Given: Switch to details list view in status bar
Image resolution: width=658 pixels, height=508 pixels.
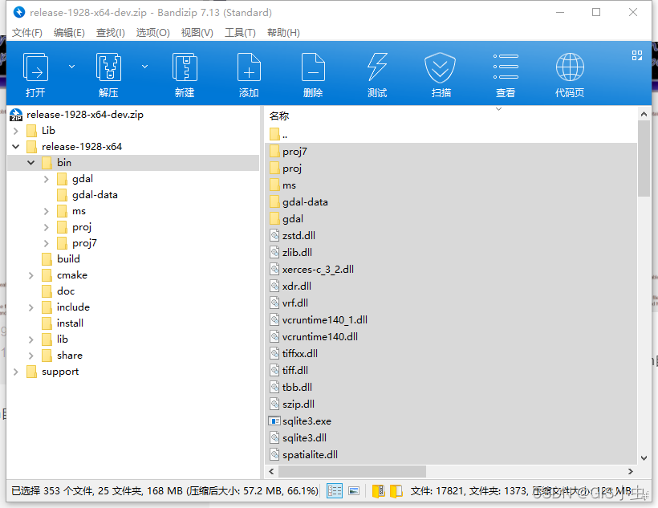Looking at the screenshot, I should (335, 491).
